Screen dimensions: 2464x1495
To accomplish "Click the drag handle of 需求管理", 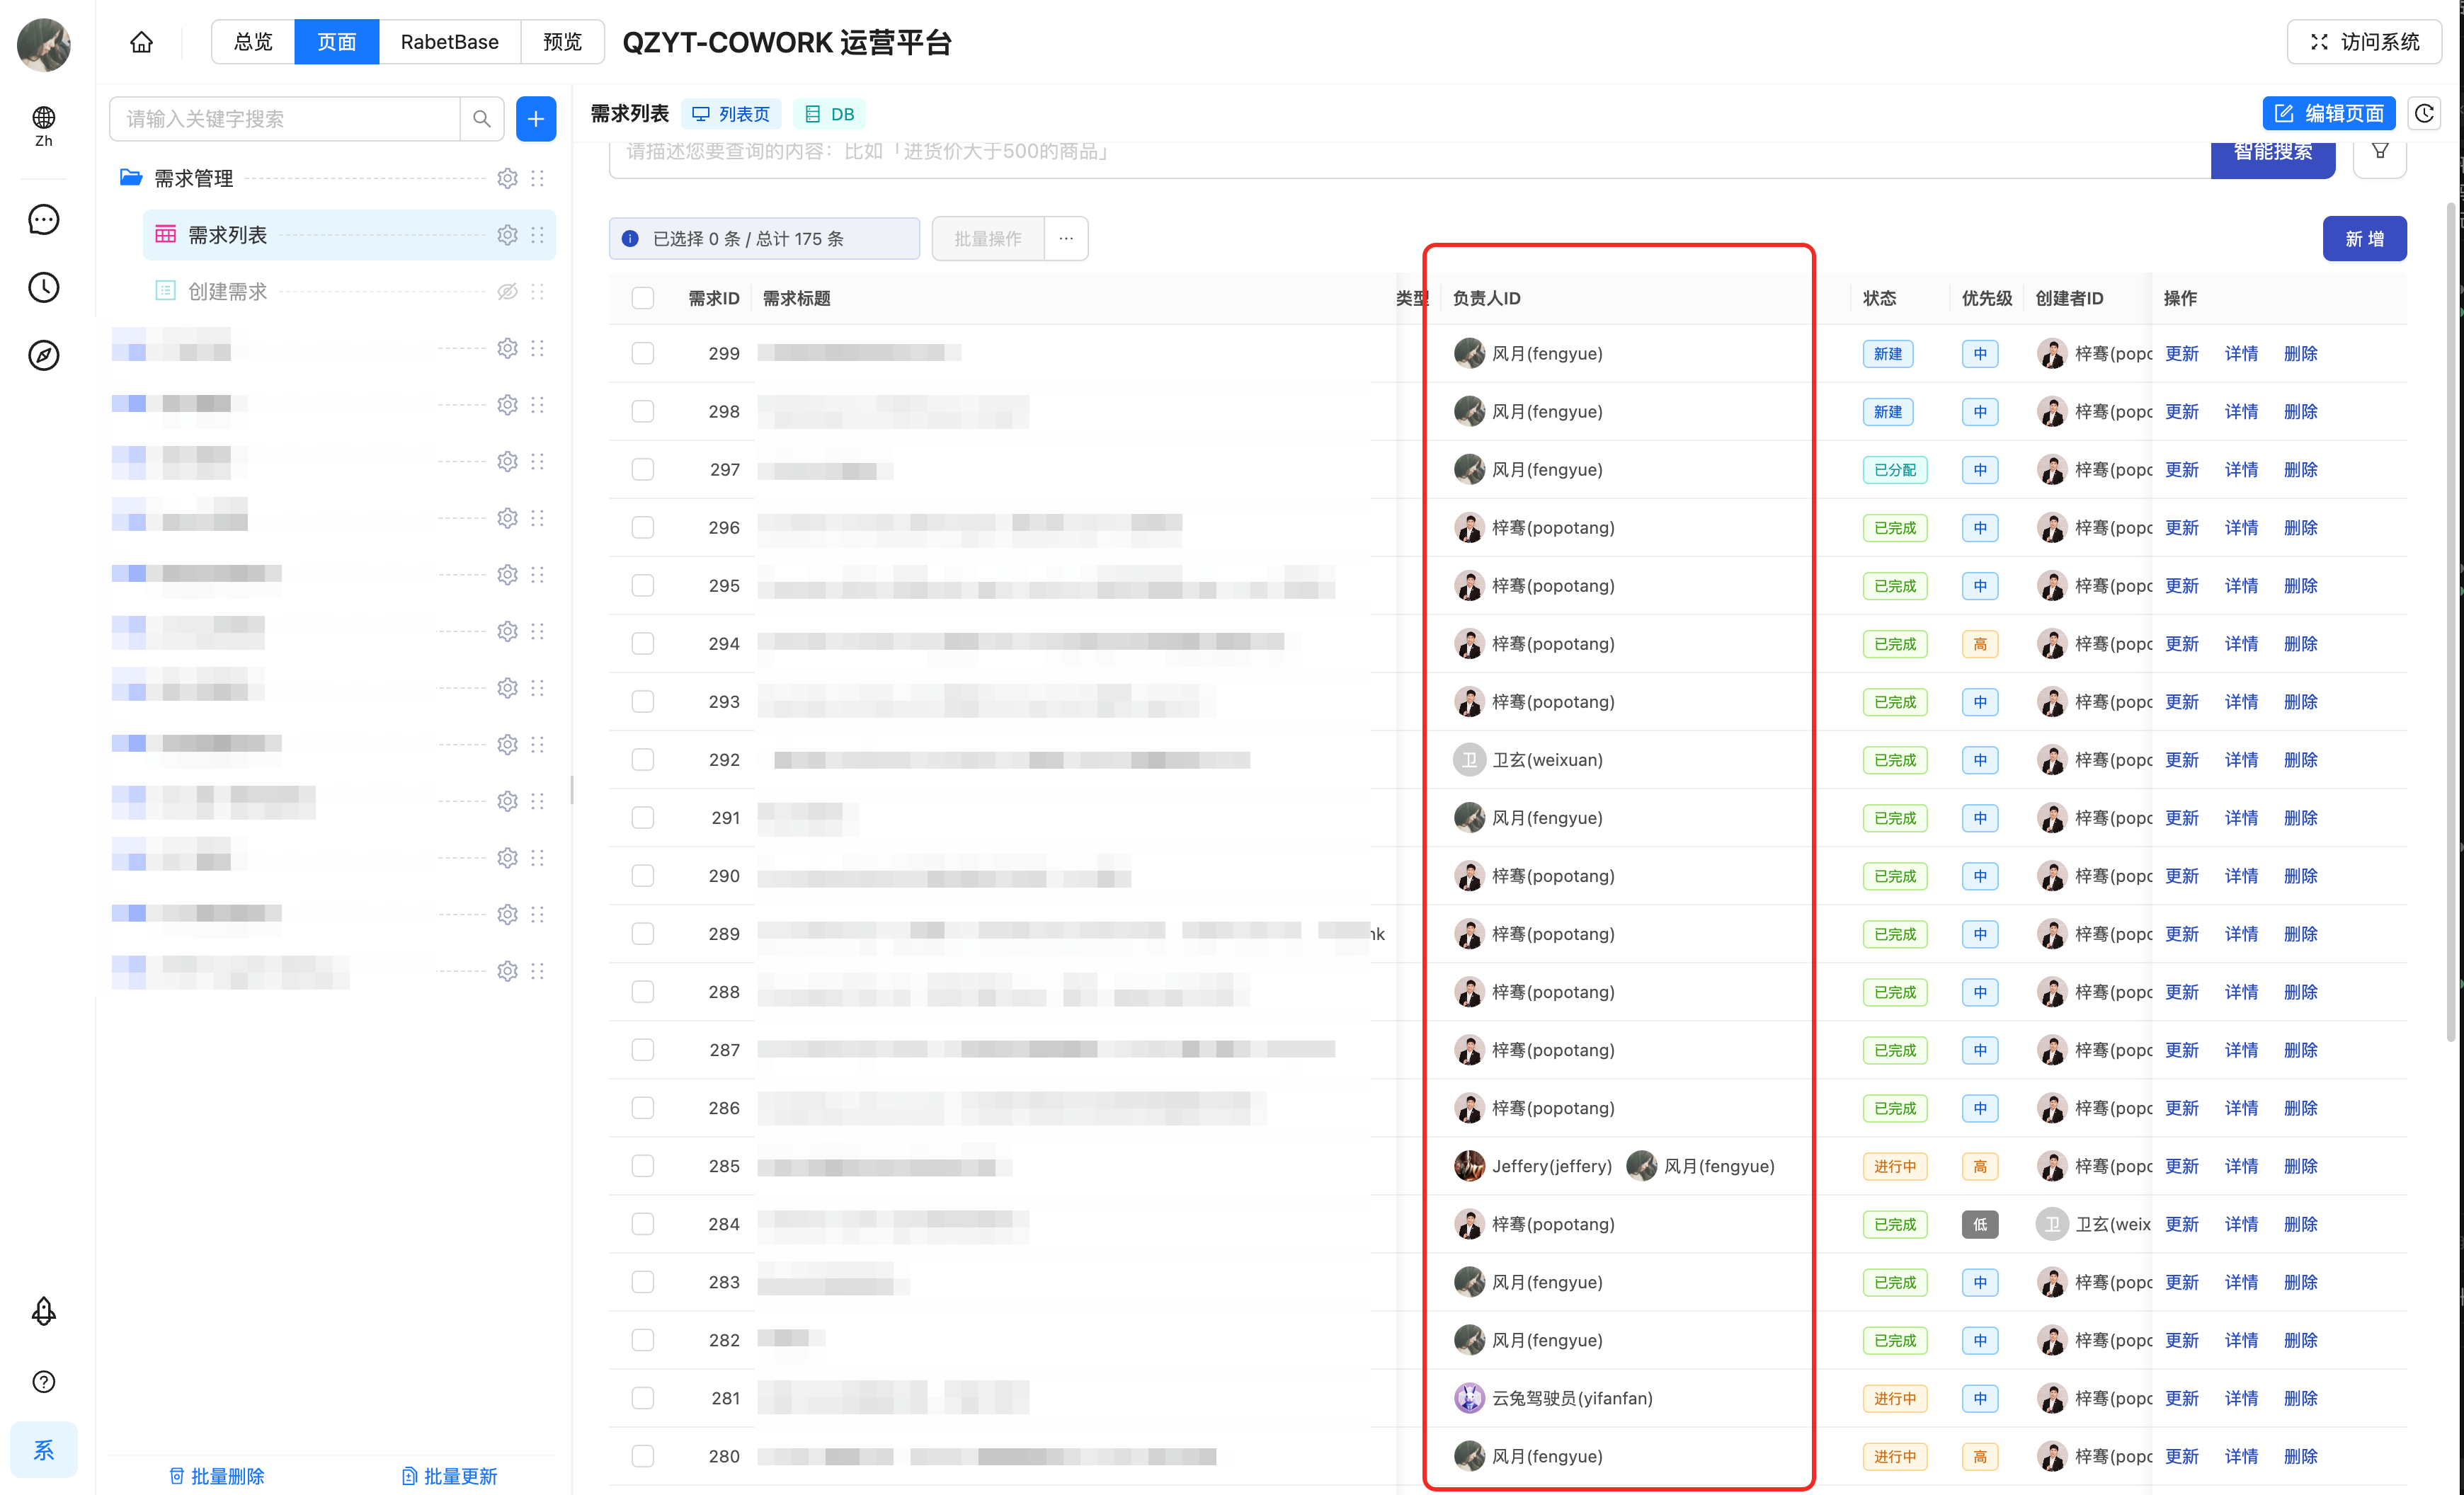I will (x=538, y=178).
